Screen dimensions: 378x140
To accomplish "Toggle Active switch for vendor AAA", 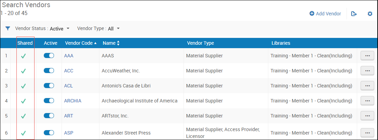I will pyautogui.click(x=49, y=56).
